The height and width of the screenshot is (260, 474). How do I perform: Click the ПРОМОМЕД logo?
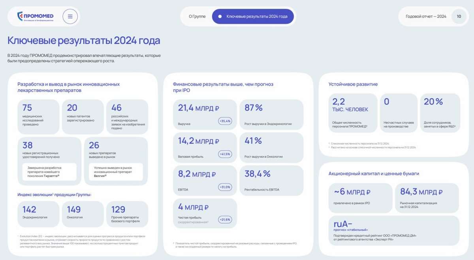pyautogui.click(x=36, y=16)
